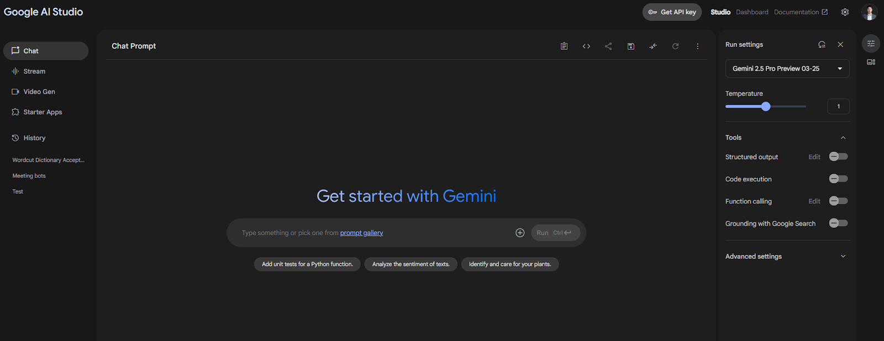
Task: Switch to the Dashboard tab
Action: pos(752,12)
